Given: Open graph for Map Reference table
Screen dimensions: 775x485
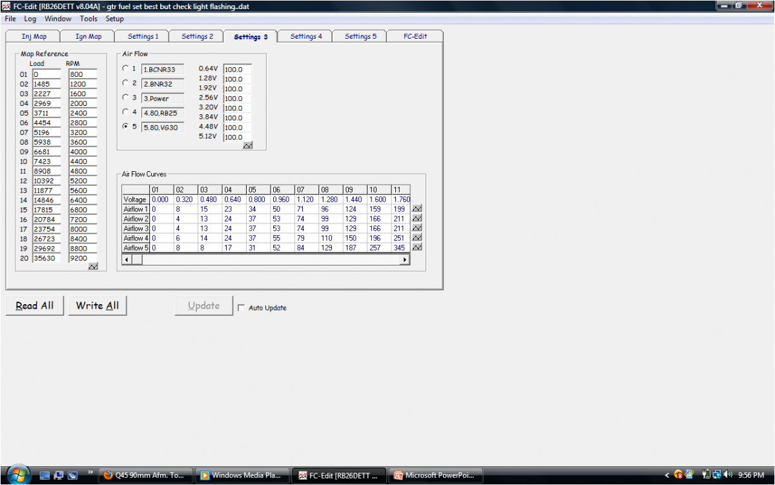Looking at the screenshot, I should point(93,266).
